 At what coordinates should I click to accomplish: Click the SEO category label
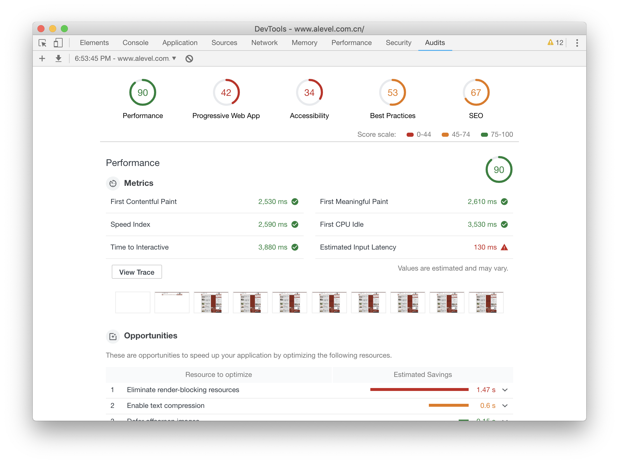pyautogui.click(x=476, y=116)
